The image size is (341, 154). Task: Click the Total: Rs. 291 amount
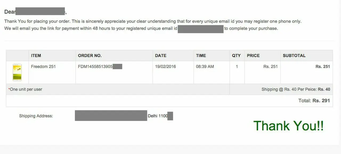[314, 101]
